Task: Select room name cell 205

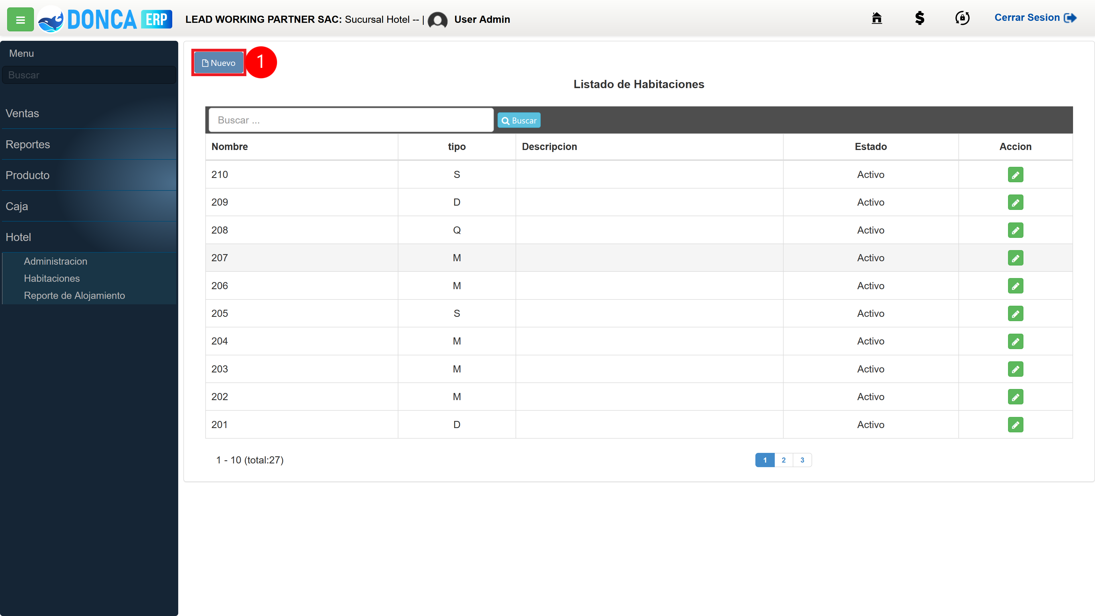Action: click(301, 313)
